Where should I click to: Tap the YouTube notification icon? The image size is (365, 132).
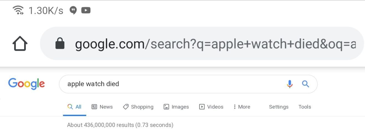(86, 11)
